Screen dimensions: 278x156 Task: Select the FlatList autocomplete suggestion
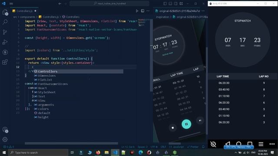[79, 80]
